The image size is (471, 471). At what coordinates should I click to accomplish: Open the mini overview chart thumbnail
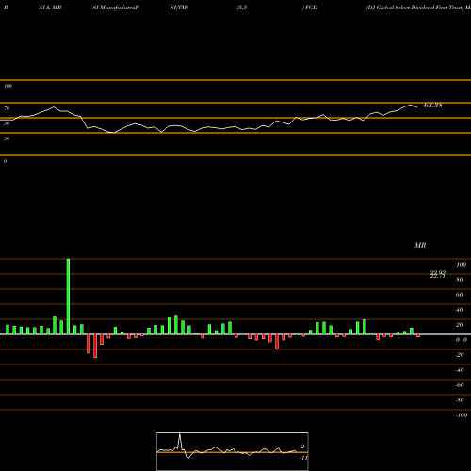pos(233,451)
